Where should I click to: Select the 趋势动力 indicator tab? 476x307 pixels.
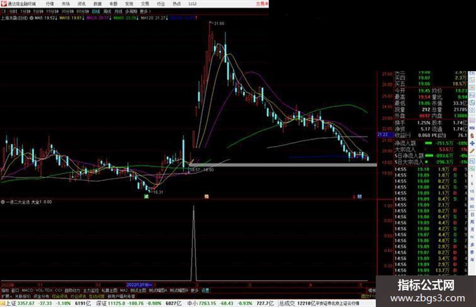coord(72,290)
